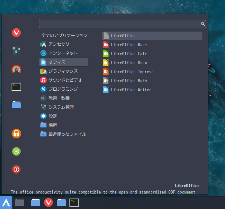The width and height of the screenshot is (225, 209).
Task: Open Vivaldi from the taskbar
Action: click(48, 203)
